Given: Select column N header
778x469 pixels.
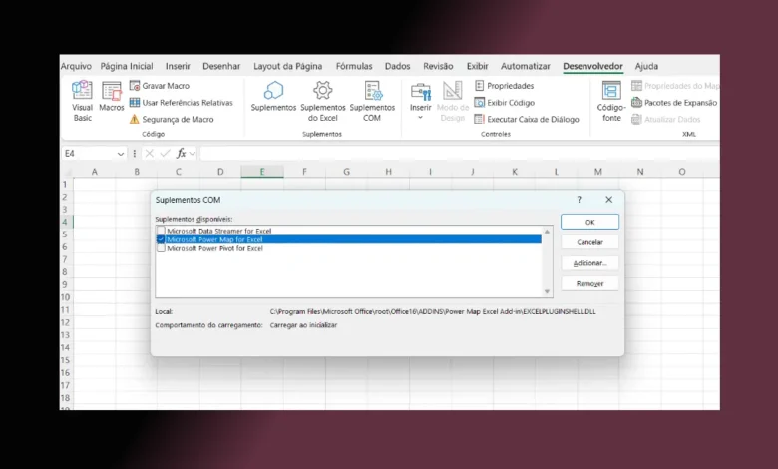Looking at the screenshot, I should [x=640, y=172].
